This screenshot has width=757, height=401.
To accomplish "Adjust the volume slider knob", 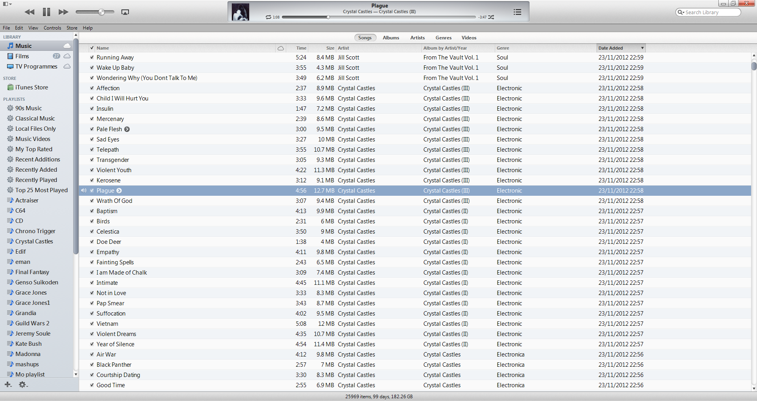I will [101, 12].
